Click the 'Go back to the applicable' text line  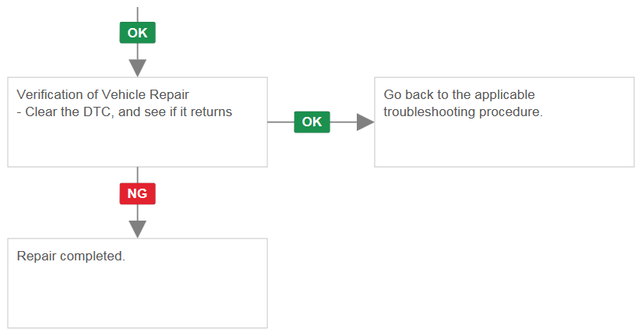459,94
